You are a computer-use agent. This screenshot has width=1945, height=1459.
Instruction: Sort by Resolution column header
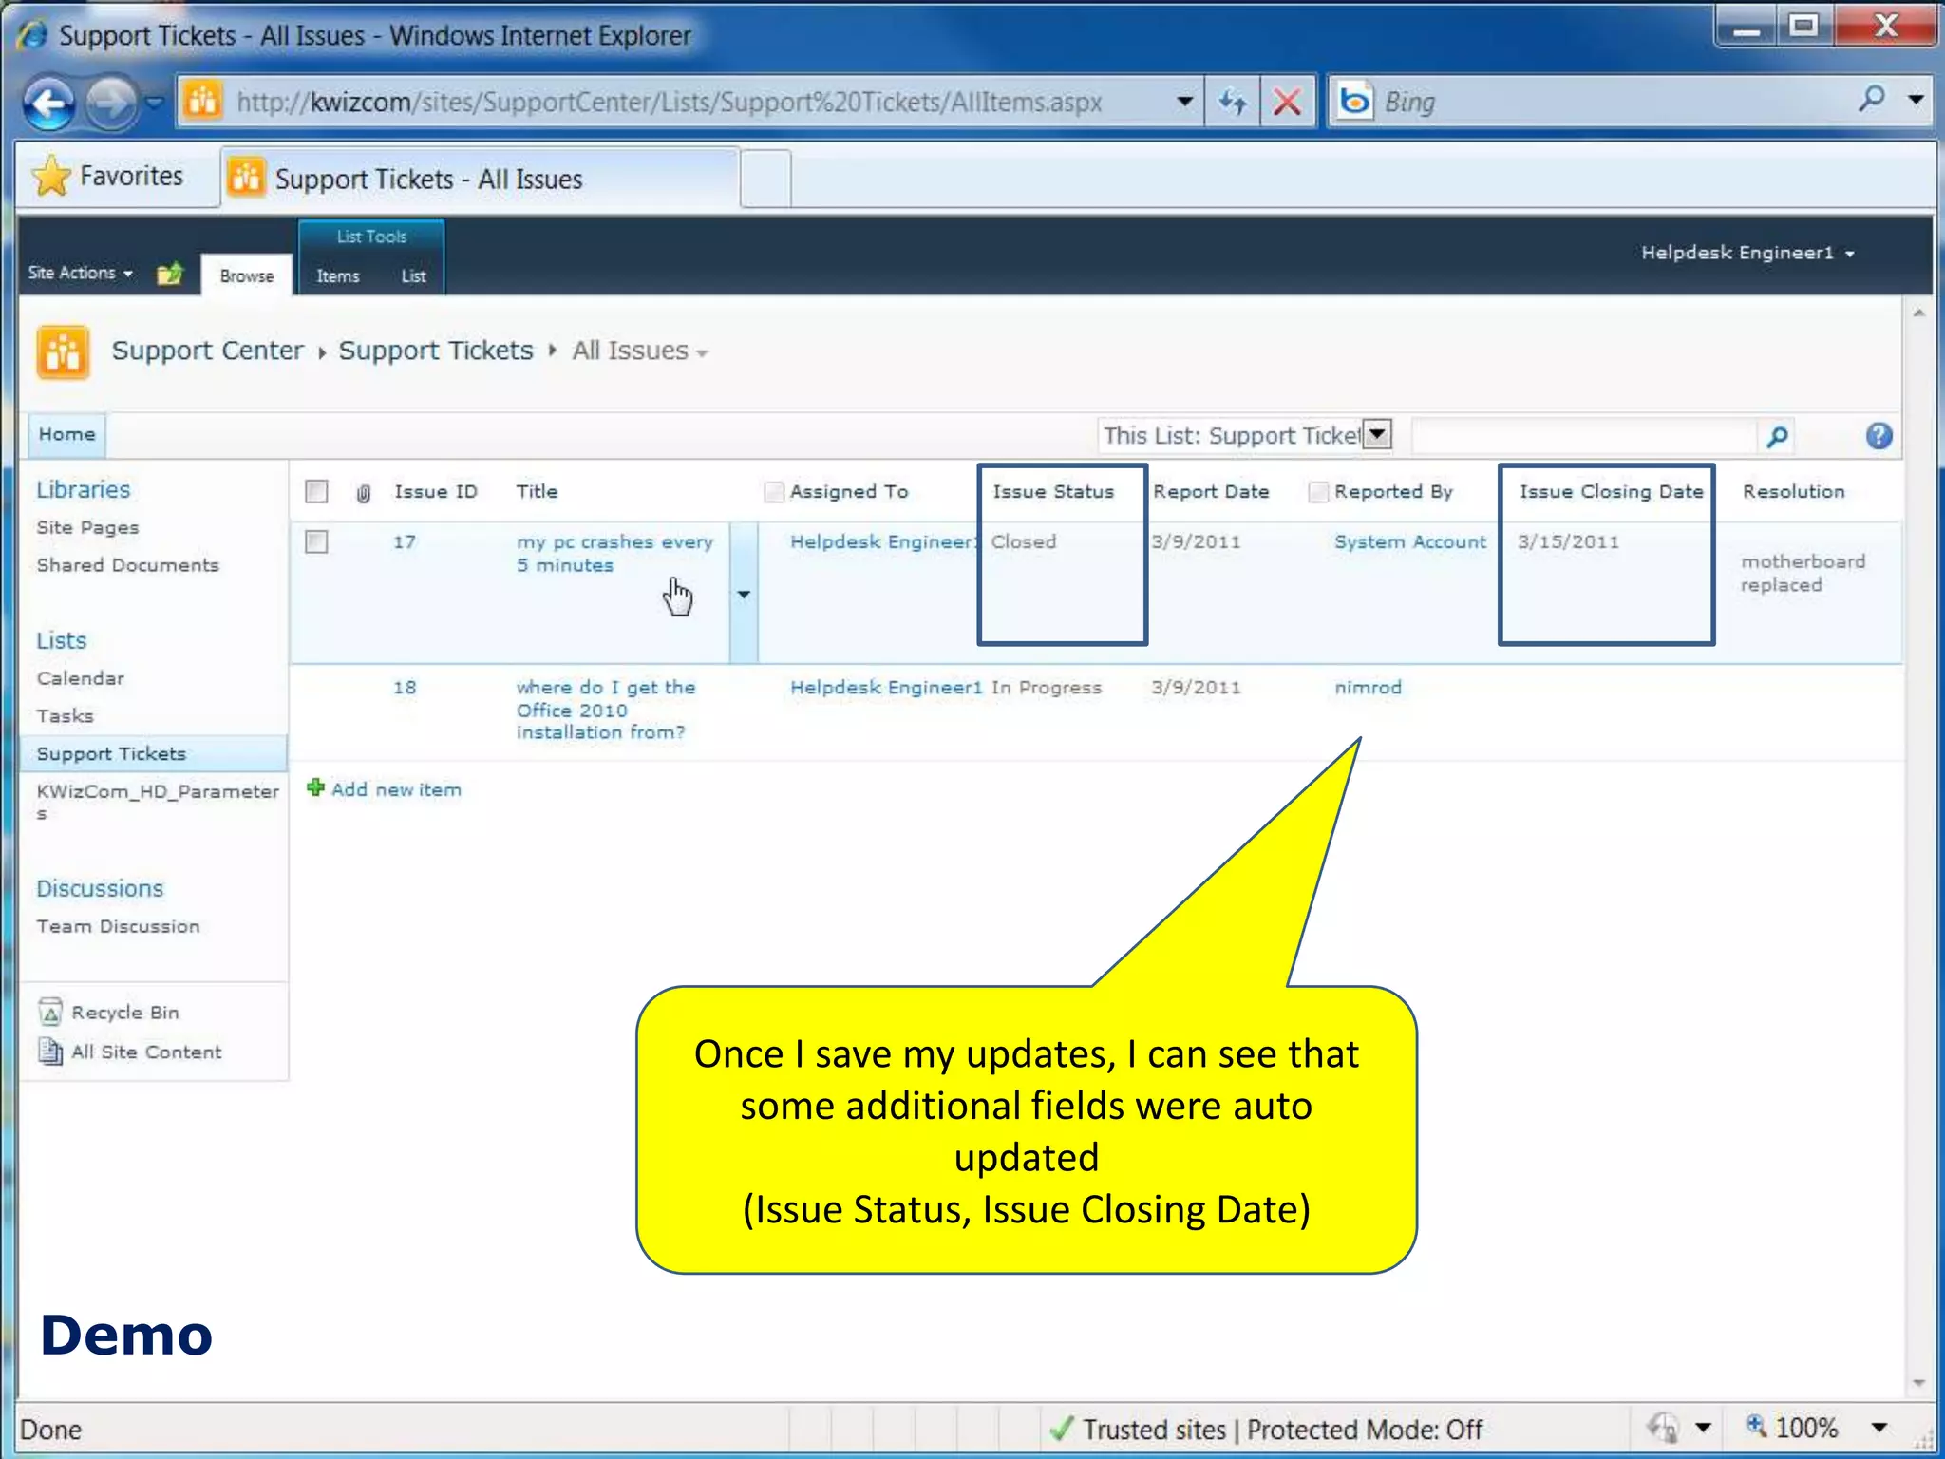[x=1793, y=492]
